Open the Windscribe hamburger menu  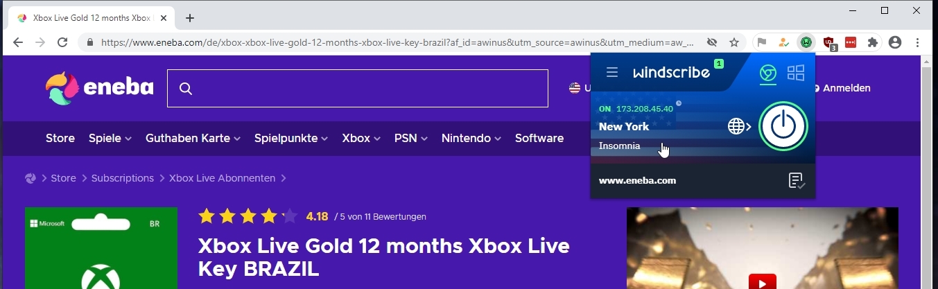click(611, 72)
